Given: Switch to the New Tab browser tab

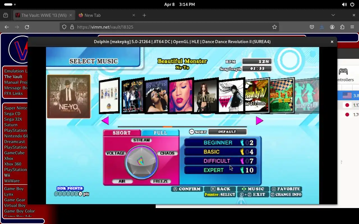Looking at the screenshot, I should [x=107, y=15].
